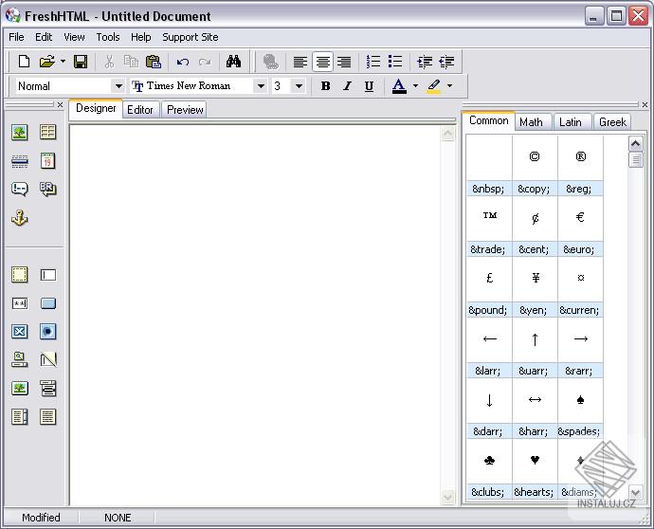This screenshot has width=654, height=529.
Task: Open the font size 3 dropdown
Action: [x=300, y=86]
